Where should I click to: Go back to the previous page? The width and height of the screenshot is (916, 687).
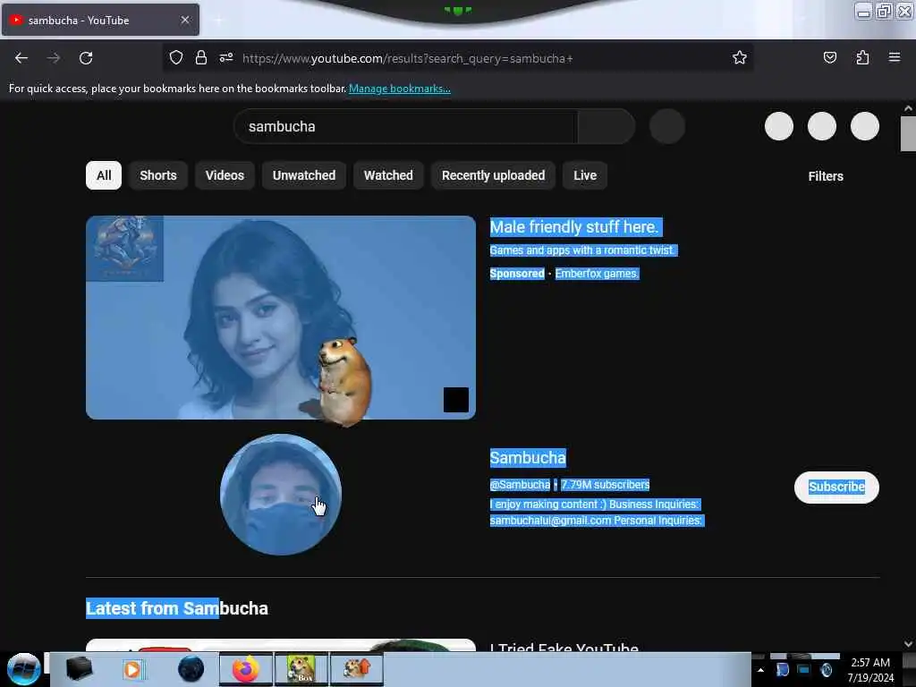(x=21, y=58)
